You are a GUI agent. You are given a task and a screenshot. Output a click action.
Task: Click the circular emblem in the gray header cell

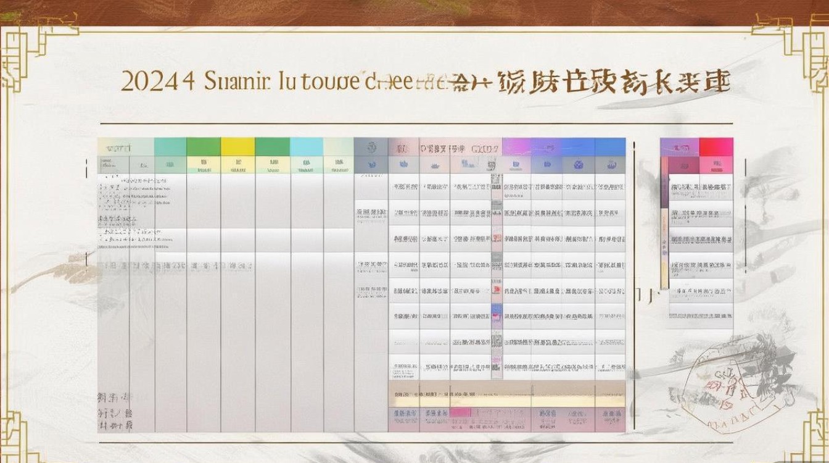371,148
